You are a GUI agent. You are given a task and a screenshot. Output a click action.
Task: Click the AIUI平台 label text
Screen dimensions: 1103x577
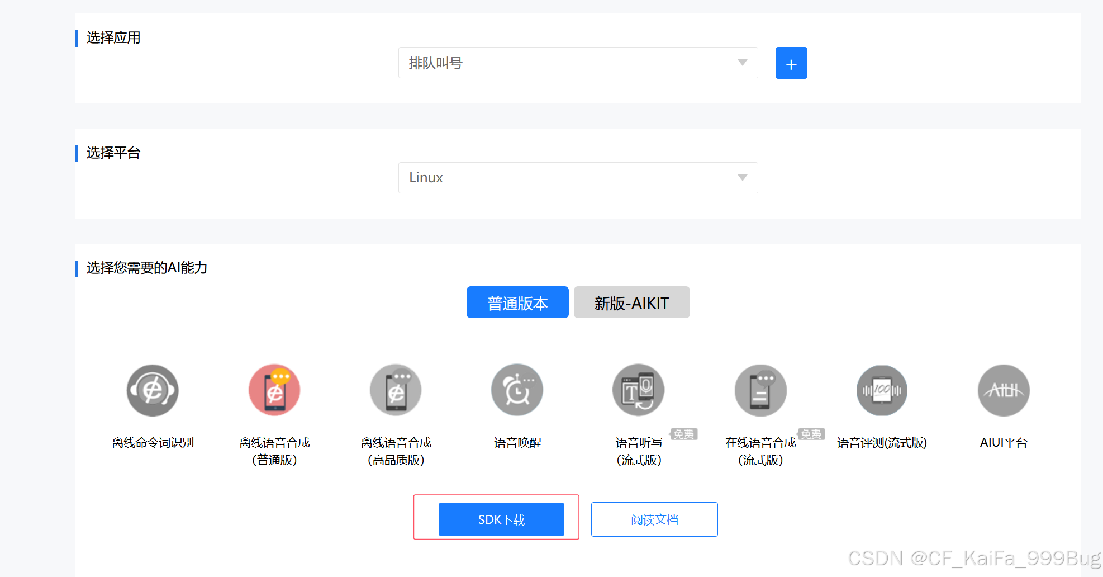click(x=1004, y=443)
